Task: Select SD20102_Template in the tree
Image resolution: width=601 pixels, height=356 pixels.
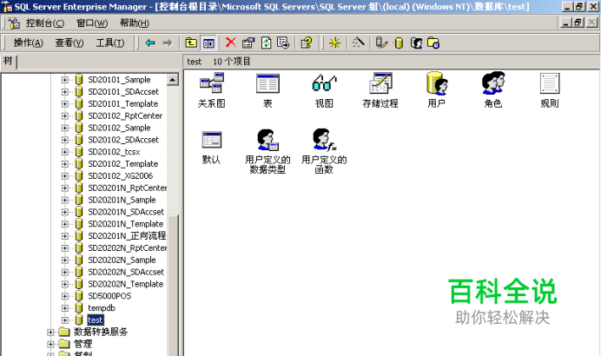Action: pos(123,164)
